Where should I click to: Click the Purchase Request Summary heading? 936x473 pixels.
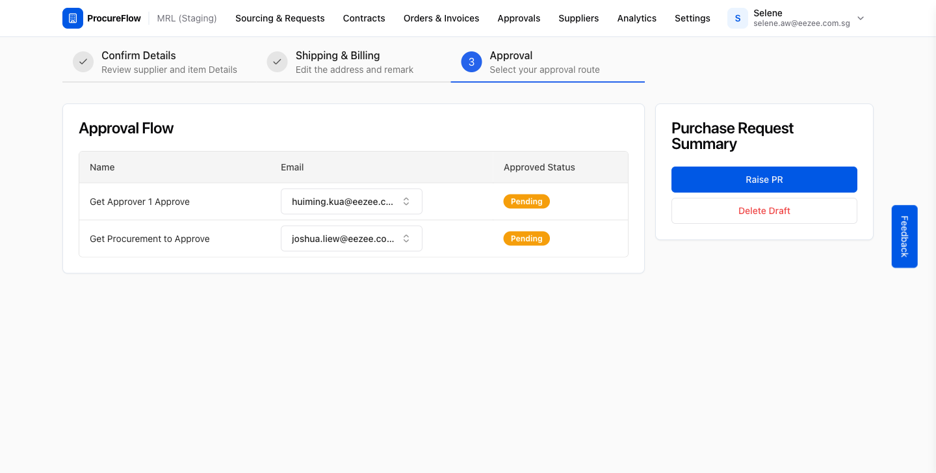(733, 136)
